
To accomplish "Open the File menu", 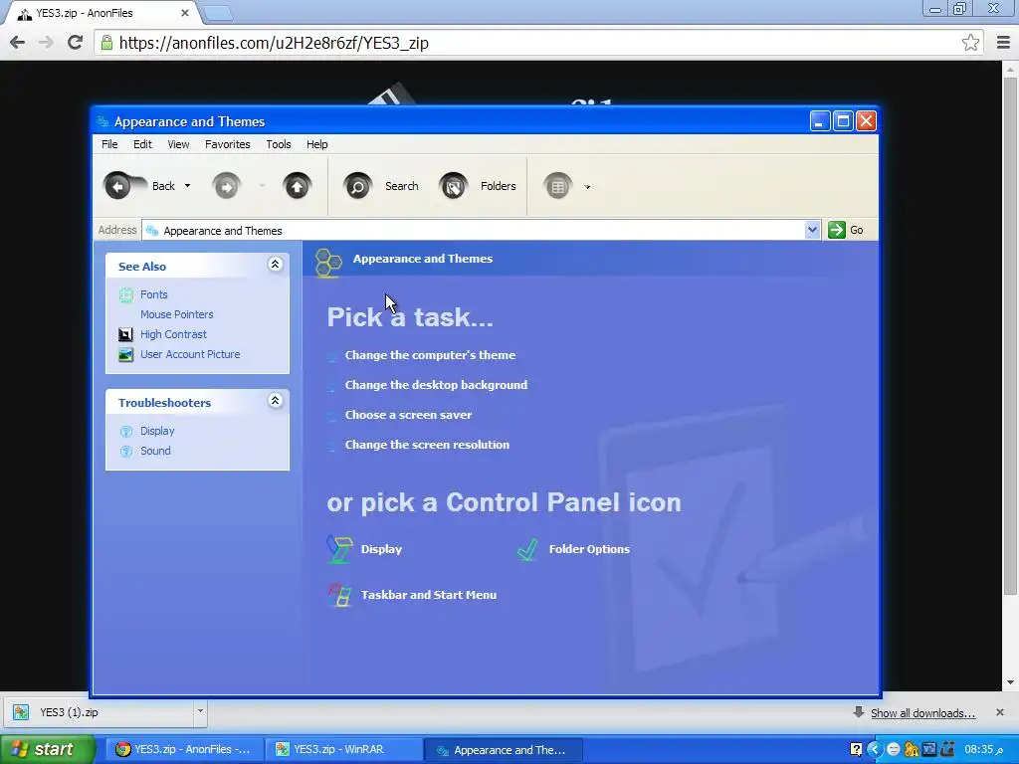I will coord(109,144).
